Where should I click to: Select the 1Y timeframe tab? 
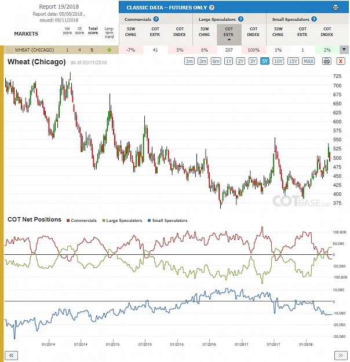click(228, 61)
